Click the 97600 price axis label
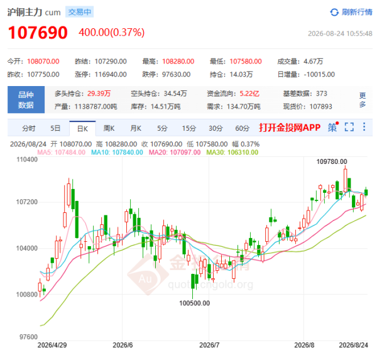The height and width of the screenshot is (348, 377). 29,337
